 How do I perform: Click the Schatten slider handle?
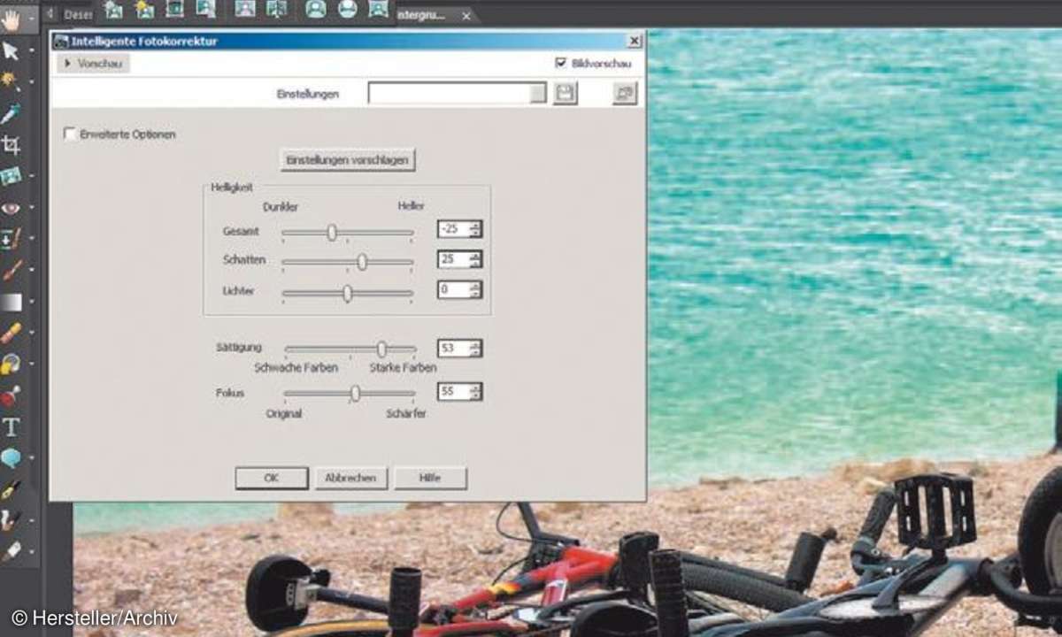pyautogui.click(x=362, y=262)
